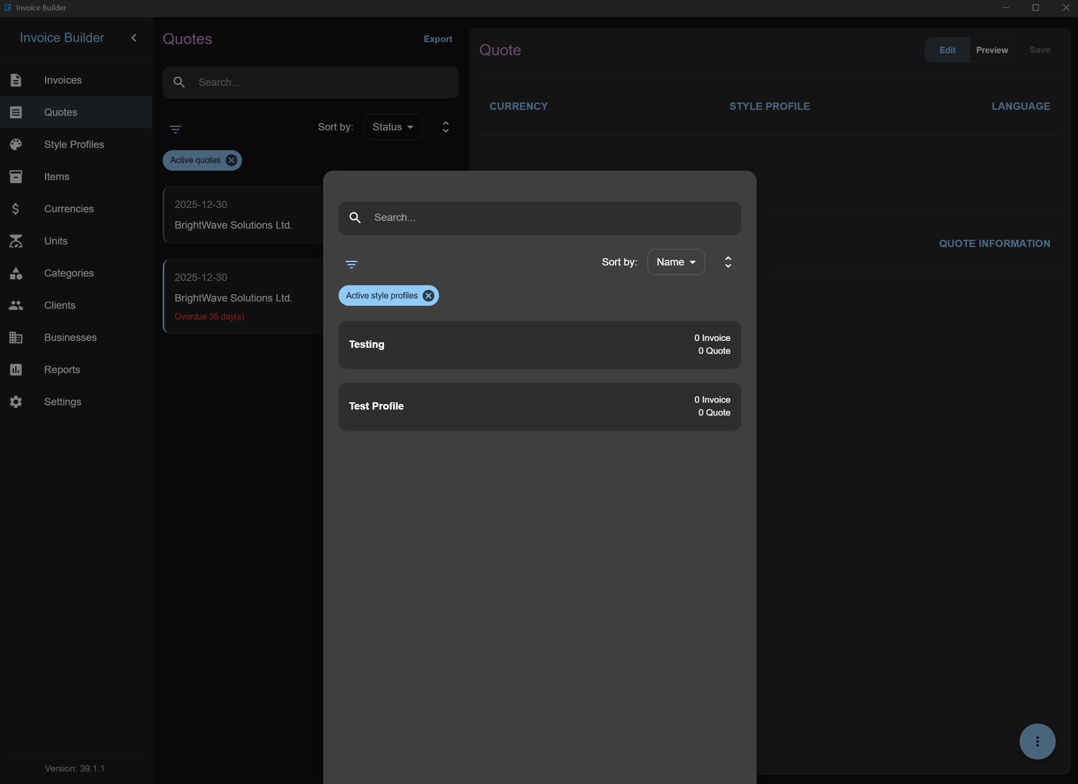The image size is (1078, 784).
Task: Switch to Preview mode
Action: [x=991, y=50]
